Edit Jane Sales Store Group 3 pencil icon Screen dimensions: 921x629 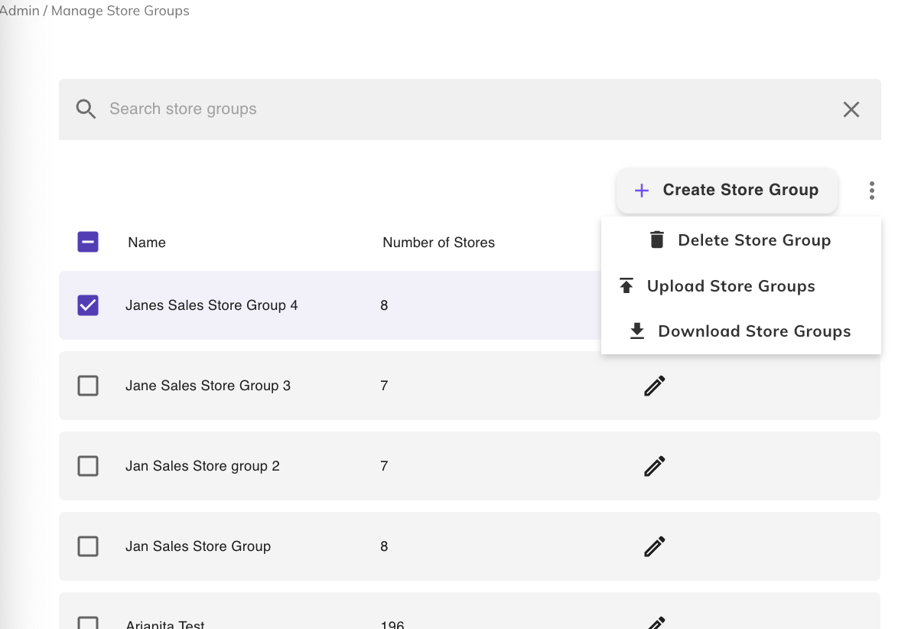[x=654, y=386]
